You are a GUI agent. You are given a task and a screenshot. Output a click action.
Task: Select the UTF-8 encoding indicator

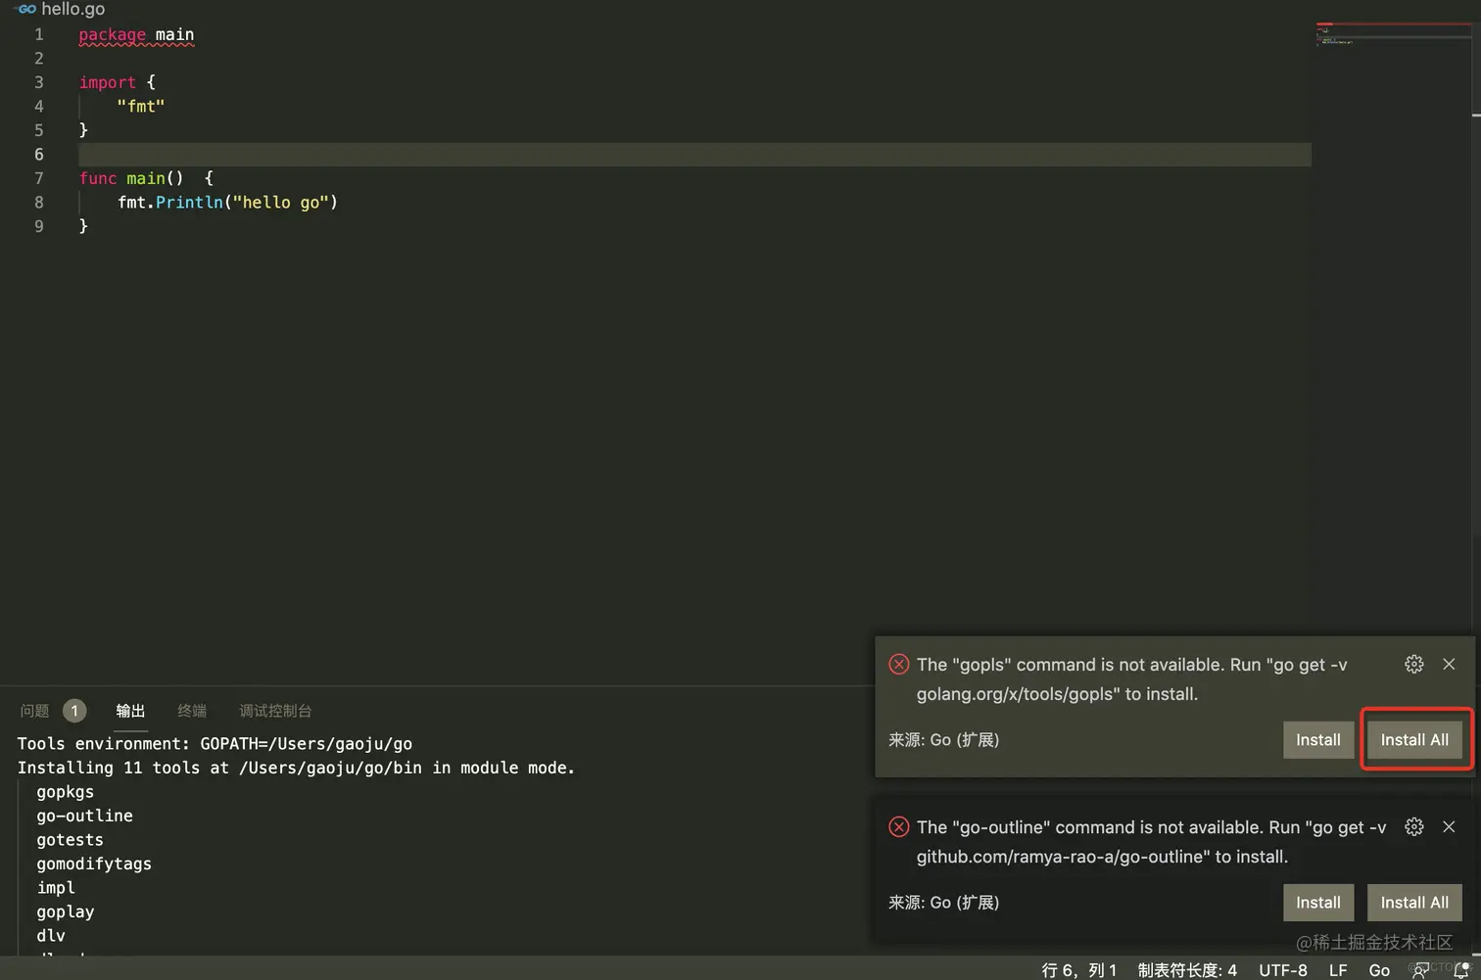pos(1282,969)
